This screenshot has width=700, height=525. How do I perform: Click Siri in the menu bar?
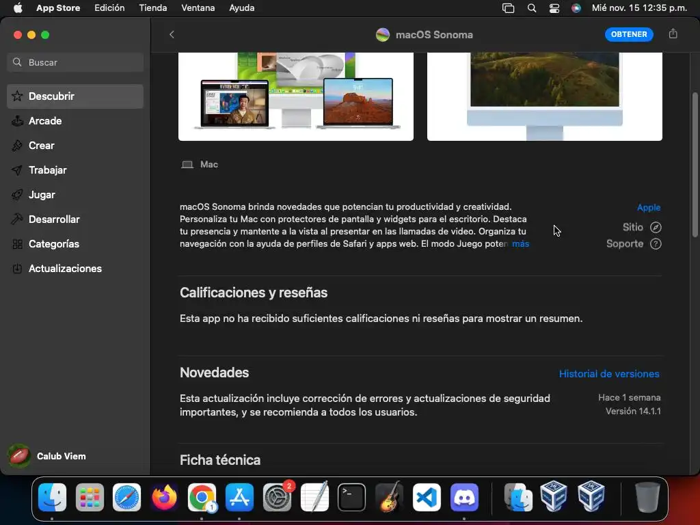click(576, 8)
